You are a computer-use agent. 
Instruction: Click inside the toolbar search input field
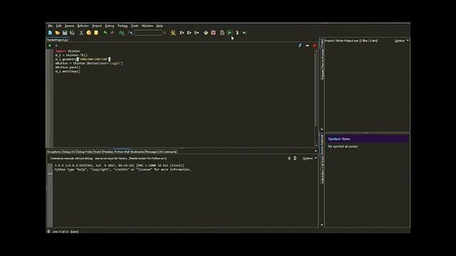click(148, 33)
